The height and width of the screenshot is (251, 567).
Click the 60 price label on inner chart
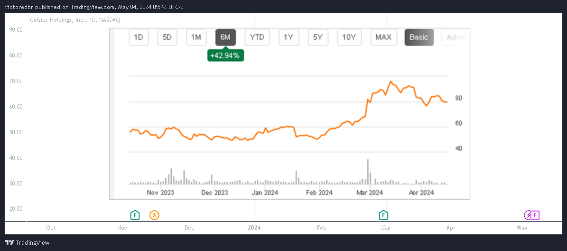459,123
